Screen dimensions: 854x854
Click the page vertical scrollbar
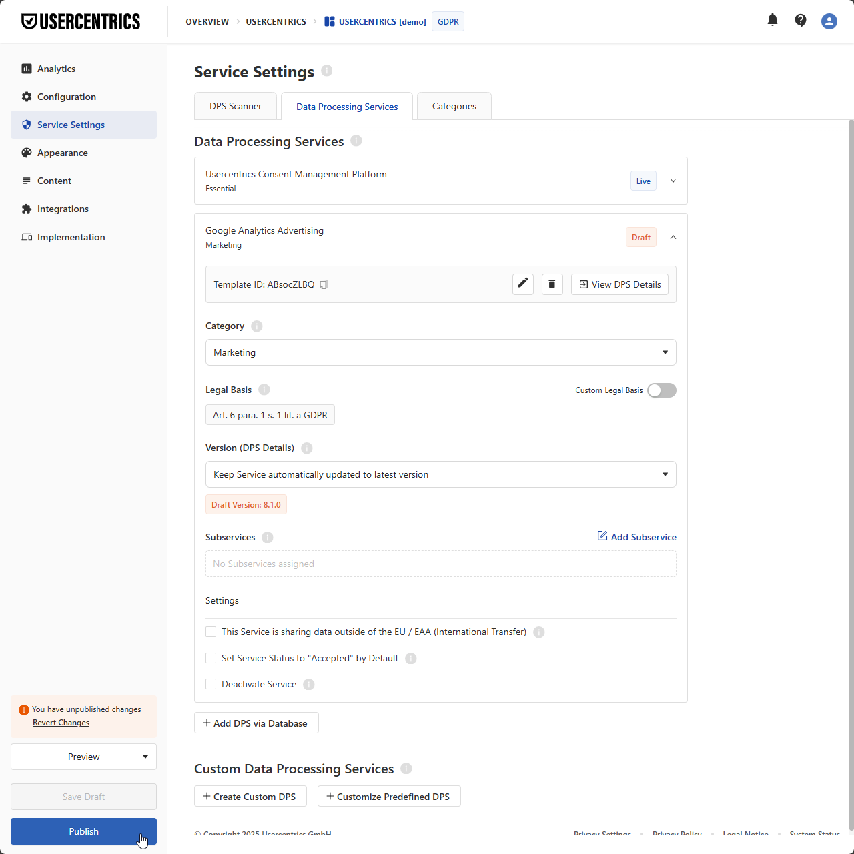[x=851, y=474]
